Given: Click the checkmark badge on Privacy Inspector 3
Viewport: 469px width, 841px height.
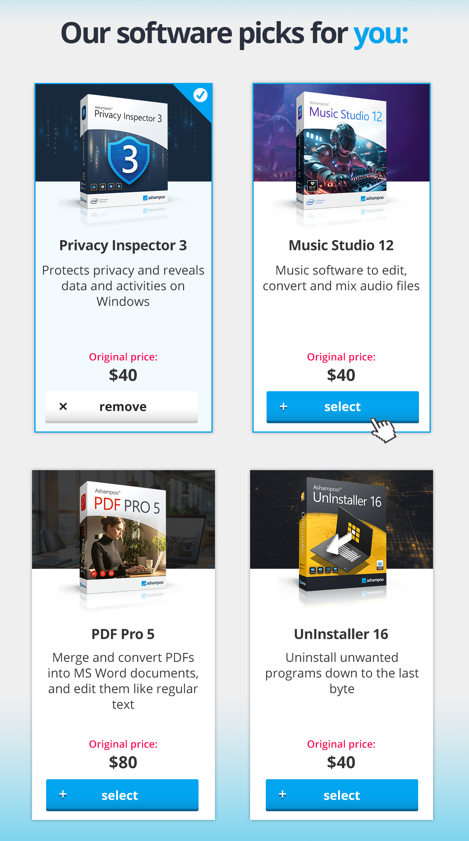Looking at the screenshot, I should click(200, 95).
